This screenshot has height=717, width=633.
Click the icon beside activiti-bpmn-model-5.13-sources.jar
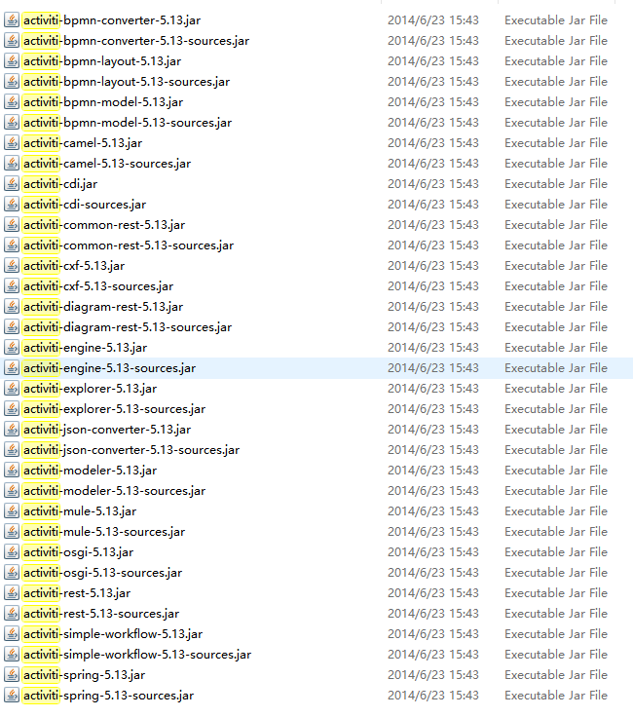pos(12,123)
